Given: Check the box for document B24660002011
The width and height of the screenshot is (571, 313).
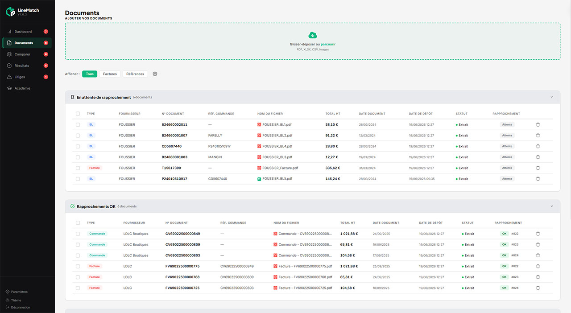Looking at the screenshot, I should point(78,125).
